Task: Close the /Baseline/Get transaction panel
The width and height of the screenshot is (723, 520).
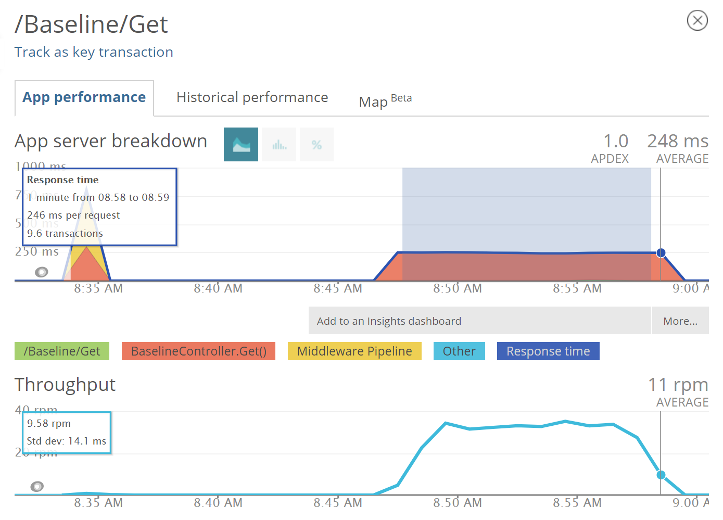Action: (x=697, y=20)
